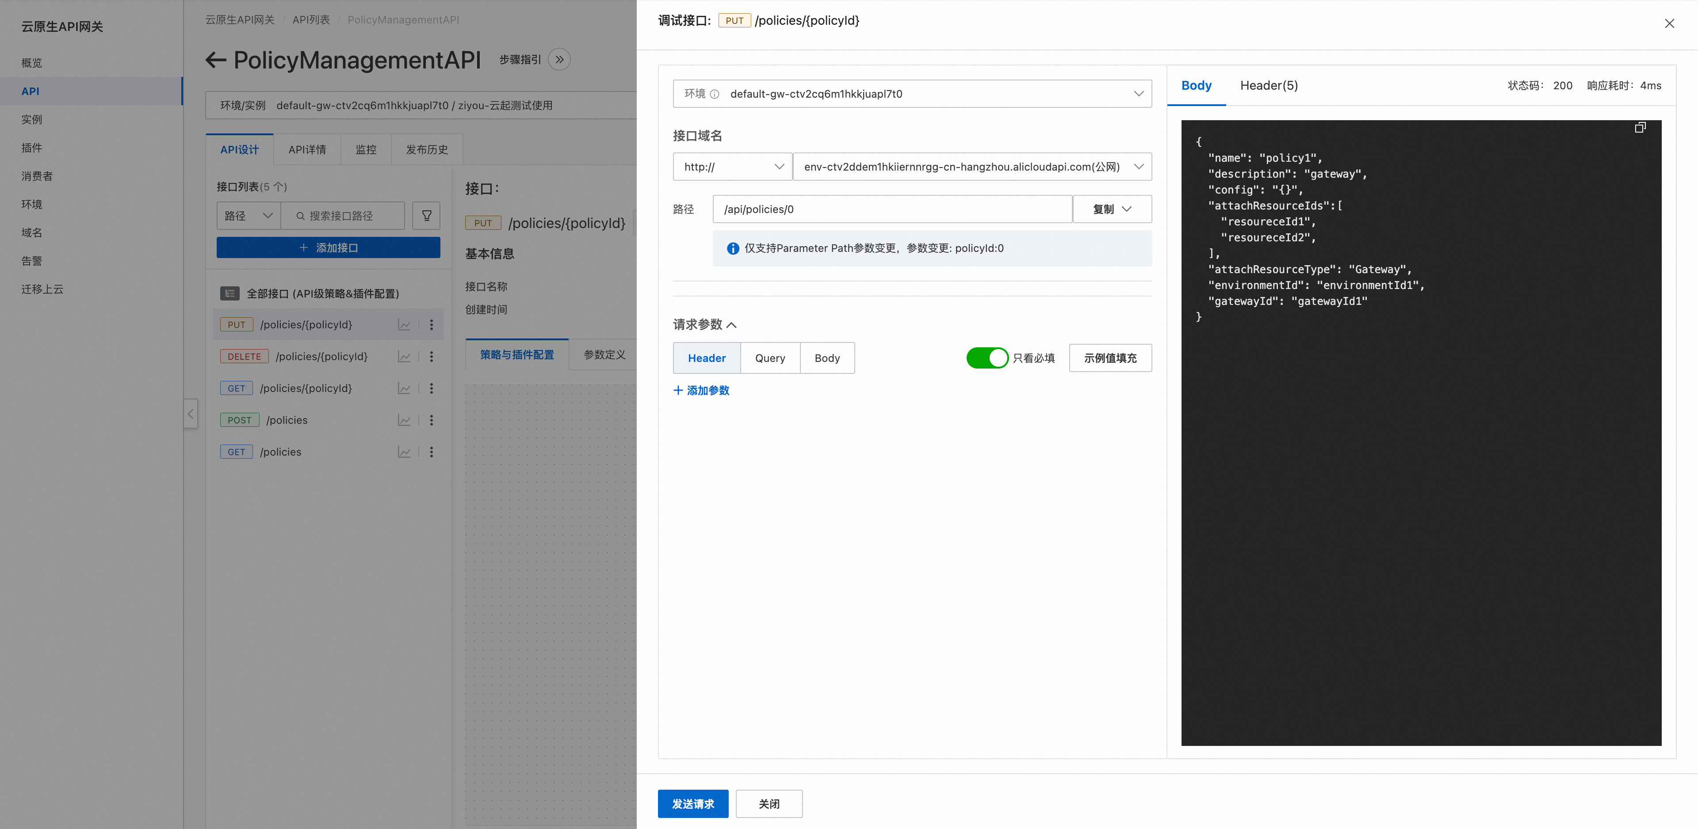Click the double-chevron 步骤指引 icon
The width and height of the screenshot is (1698, 829).
click(559, 59)
